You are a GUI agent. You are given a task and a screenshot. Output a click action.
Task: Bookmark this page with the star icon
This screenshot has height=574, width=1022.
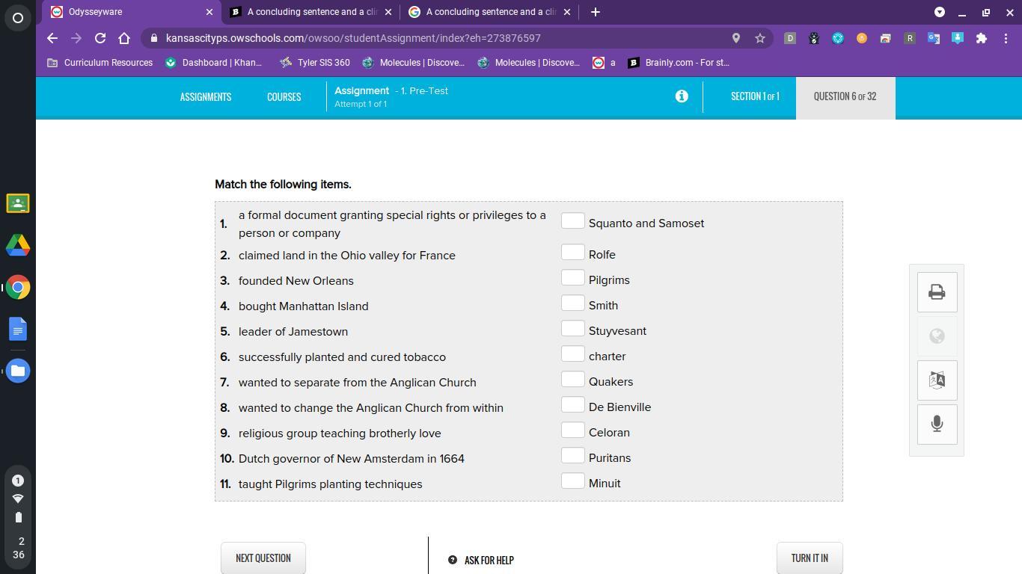tap(760, 38)
